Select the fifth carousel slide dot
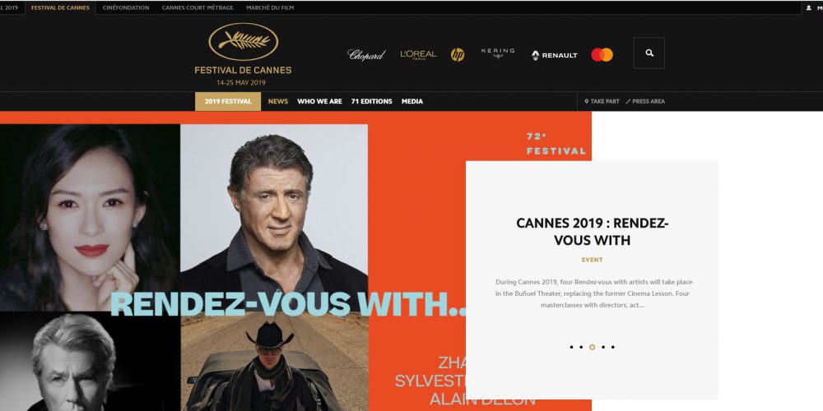 coord(612,347)
